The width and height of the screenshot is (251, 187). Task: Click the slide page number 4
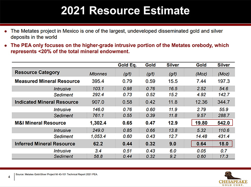point(9,177)
